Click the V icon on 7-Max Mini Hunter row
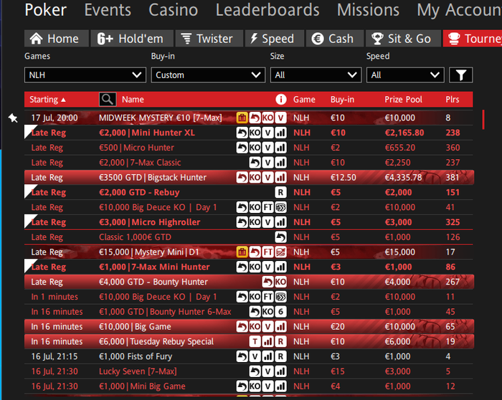The image size is (502, 400). pos(267,267)
